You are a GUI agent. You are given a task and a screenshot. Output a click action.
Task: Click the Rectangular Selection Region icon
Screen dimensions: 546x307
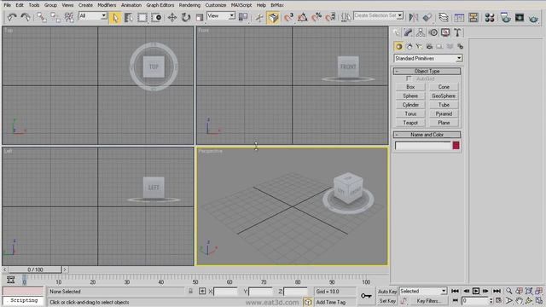coord(142,17)
